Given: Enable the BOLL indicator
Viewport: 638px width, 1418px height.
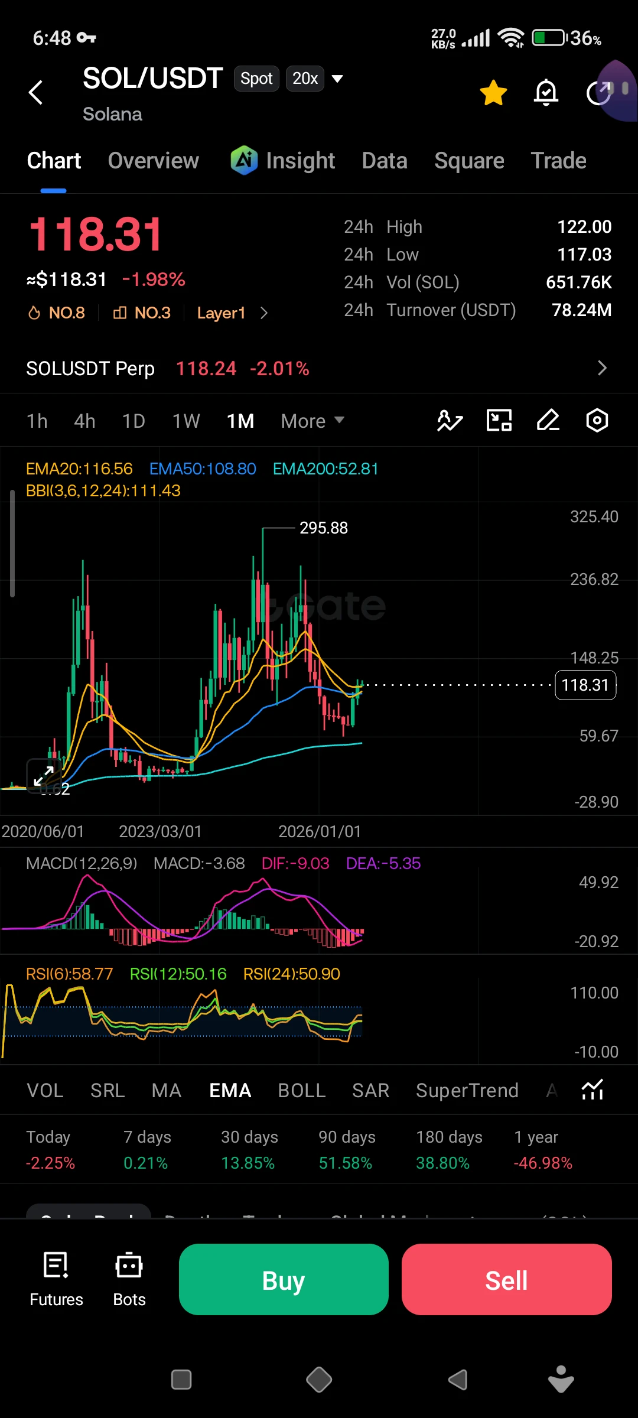Looking at the screenshot, I should [302, 1090].
